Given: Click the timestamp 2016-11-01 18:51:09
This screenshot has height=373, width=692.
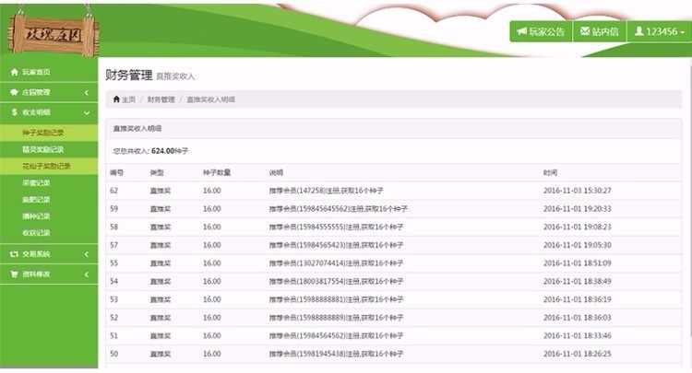Looking at the screenshot, I should [x=578, y=262].
